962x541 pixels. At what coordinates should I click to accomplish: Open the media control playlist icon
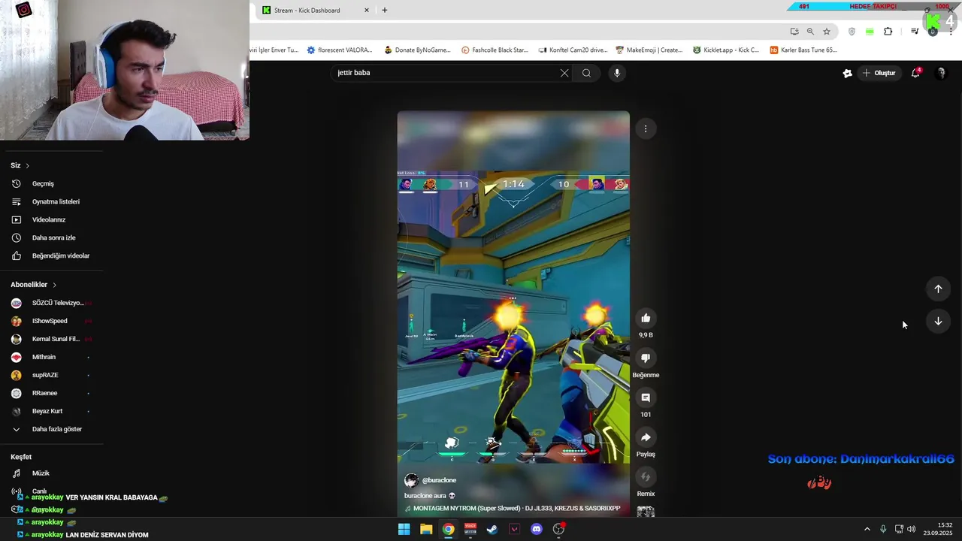pos(915,32)
